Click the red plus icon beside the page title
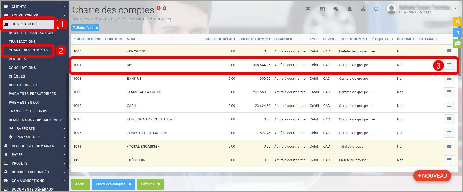Viewport: 463px width, 192px height. (x=159, y=8)
